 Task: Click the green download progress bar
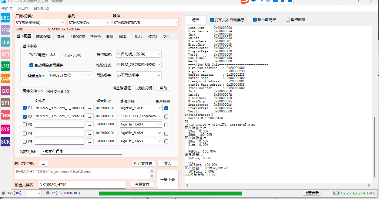(x=170, y=193)
